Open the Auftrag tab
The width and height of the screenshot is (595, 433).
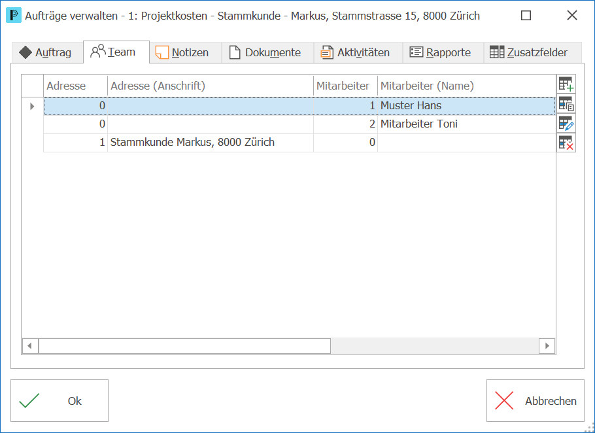(48, 52)
